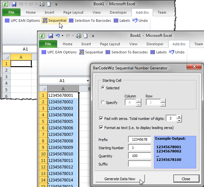The height and width of the screenshot is (187, 204).
Task: Open Redo history dropdown in front window
Action: pos(73,36)
